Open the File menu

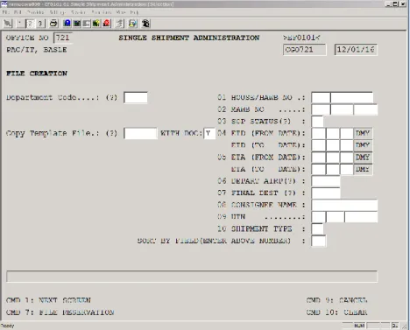(x=5, y=12)
